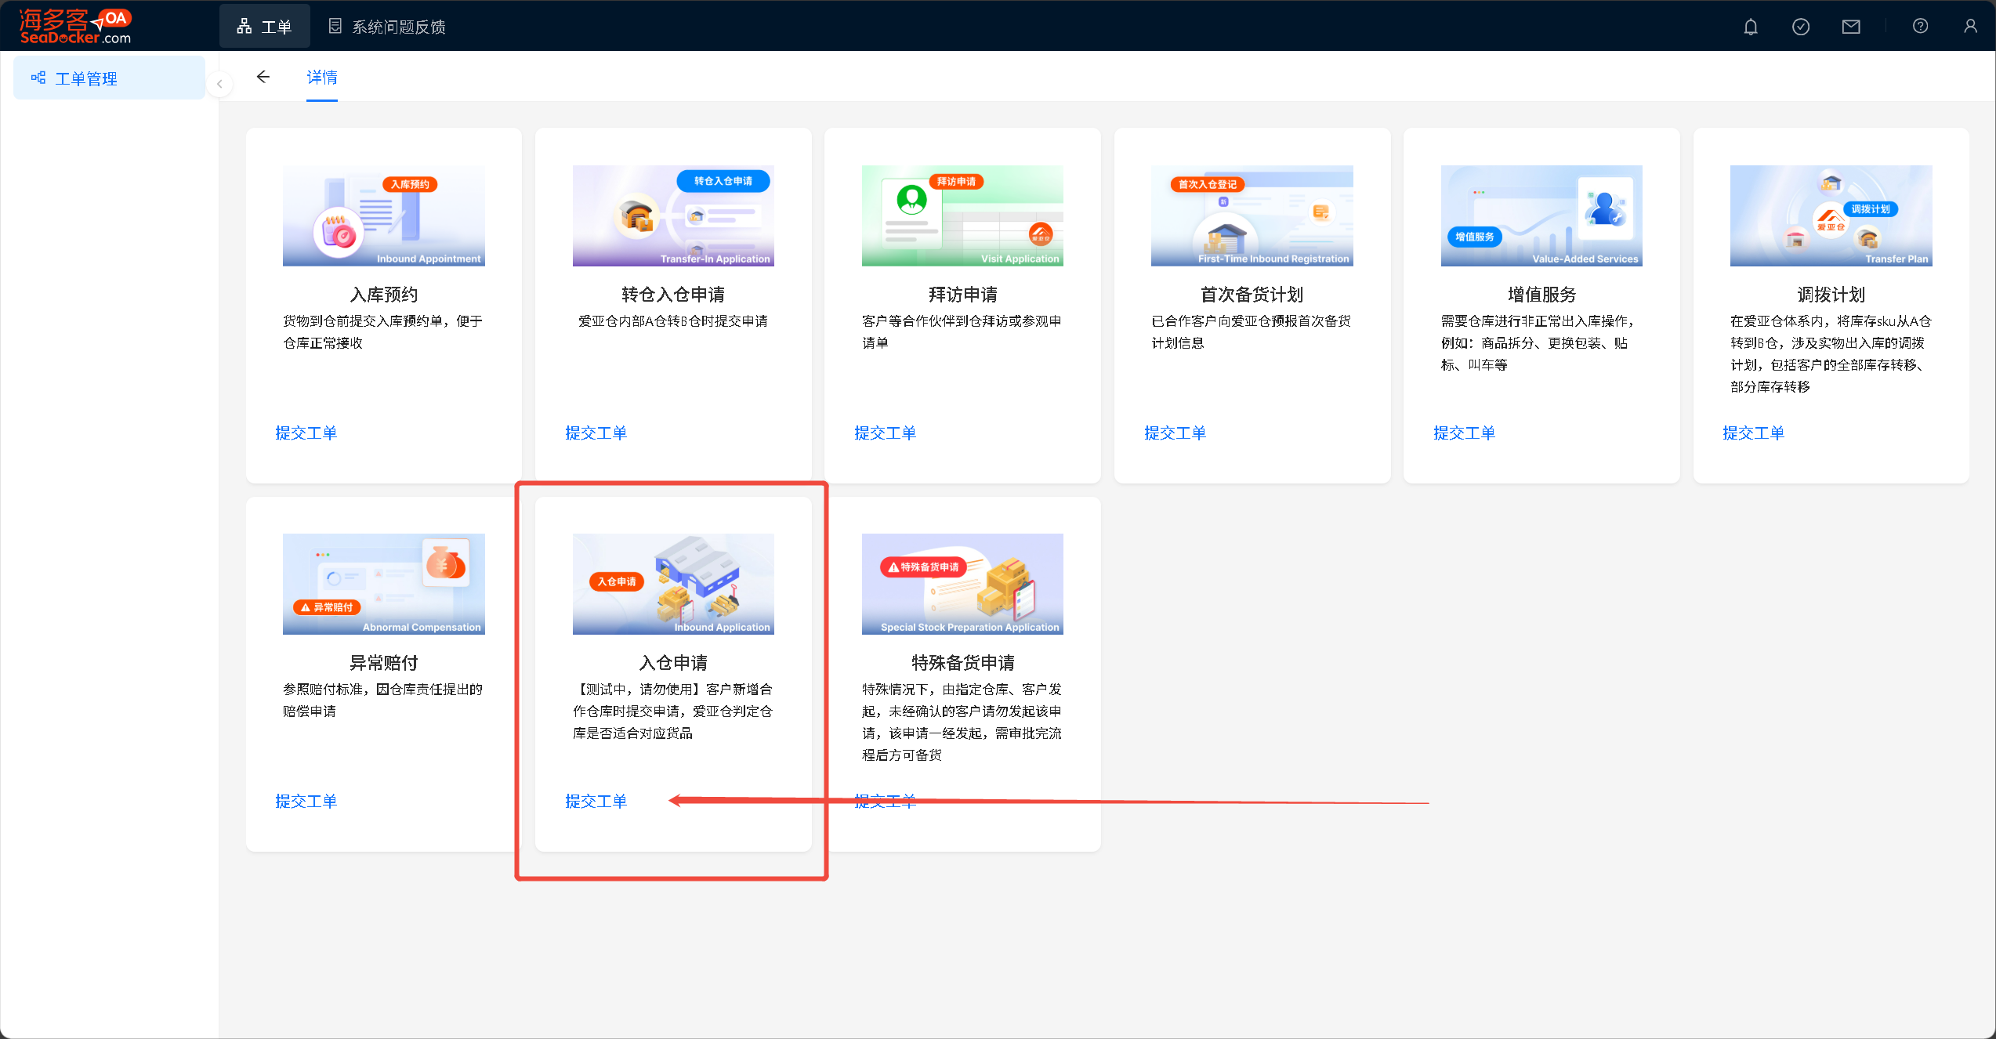
Task: Open the 异常赔付 card thumbnail
Action: coord(383,584)
